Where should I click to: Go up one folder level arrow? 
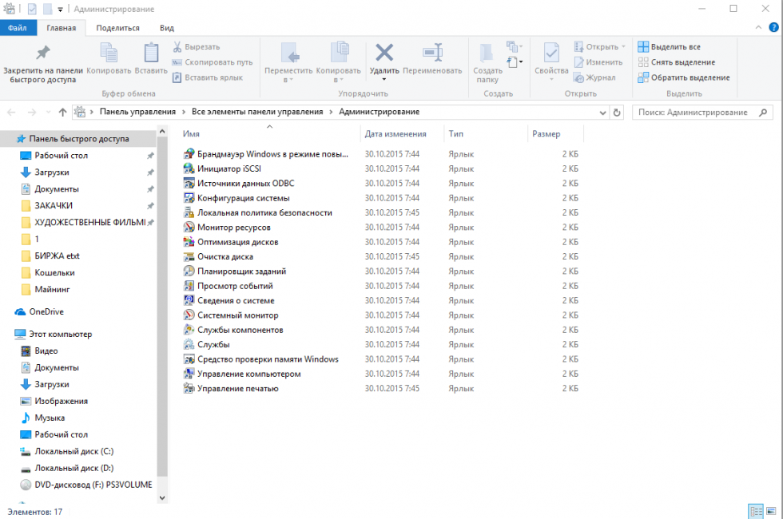(x=62, y=113)
